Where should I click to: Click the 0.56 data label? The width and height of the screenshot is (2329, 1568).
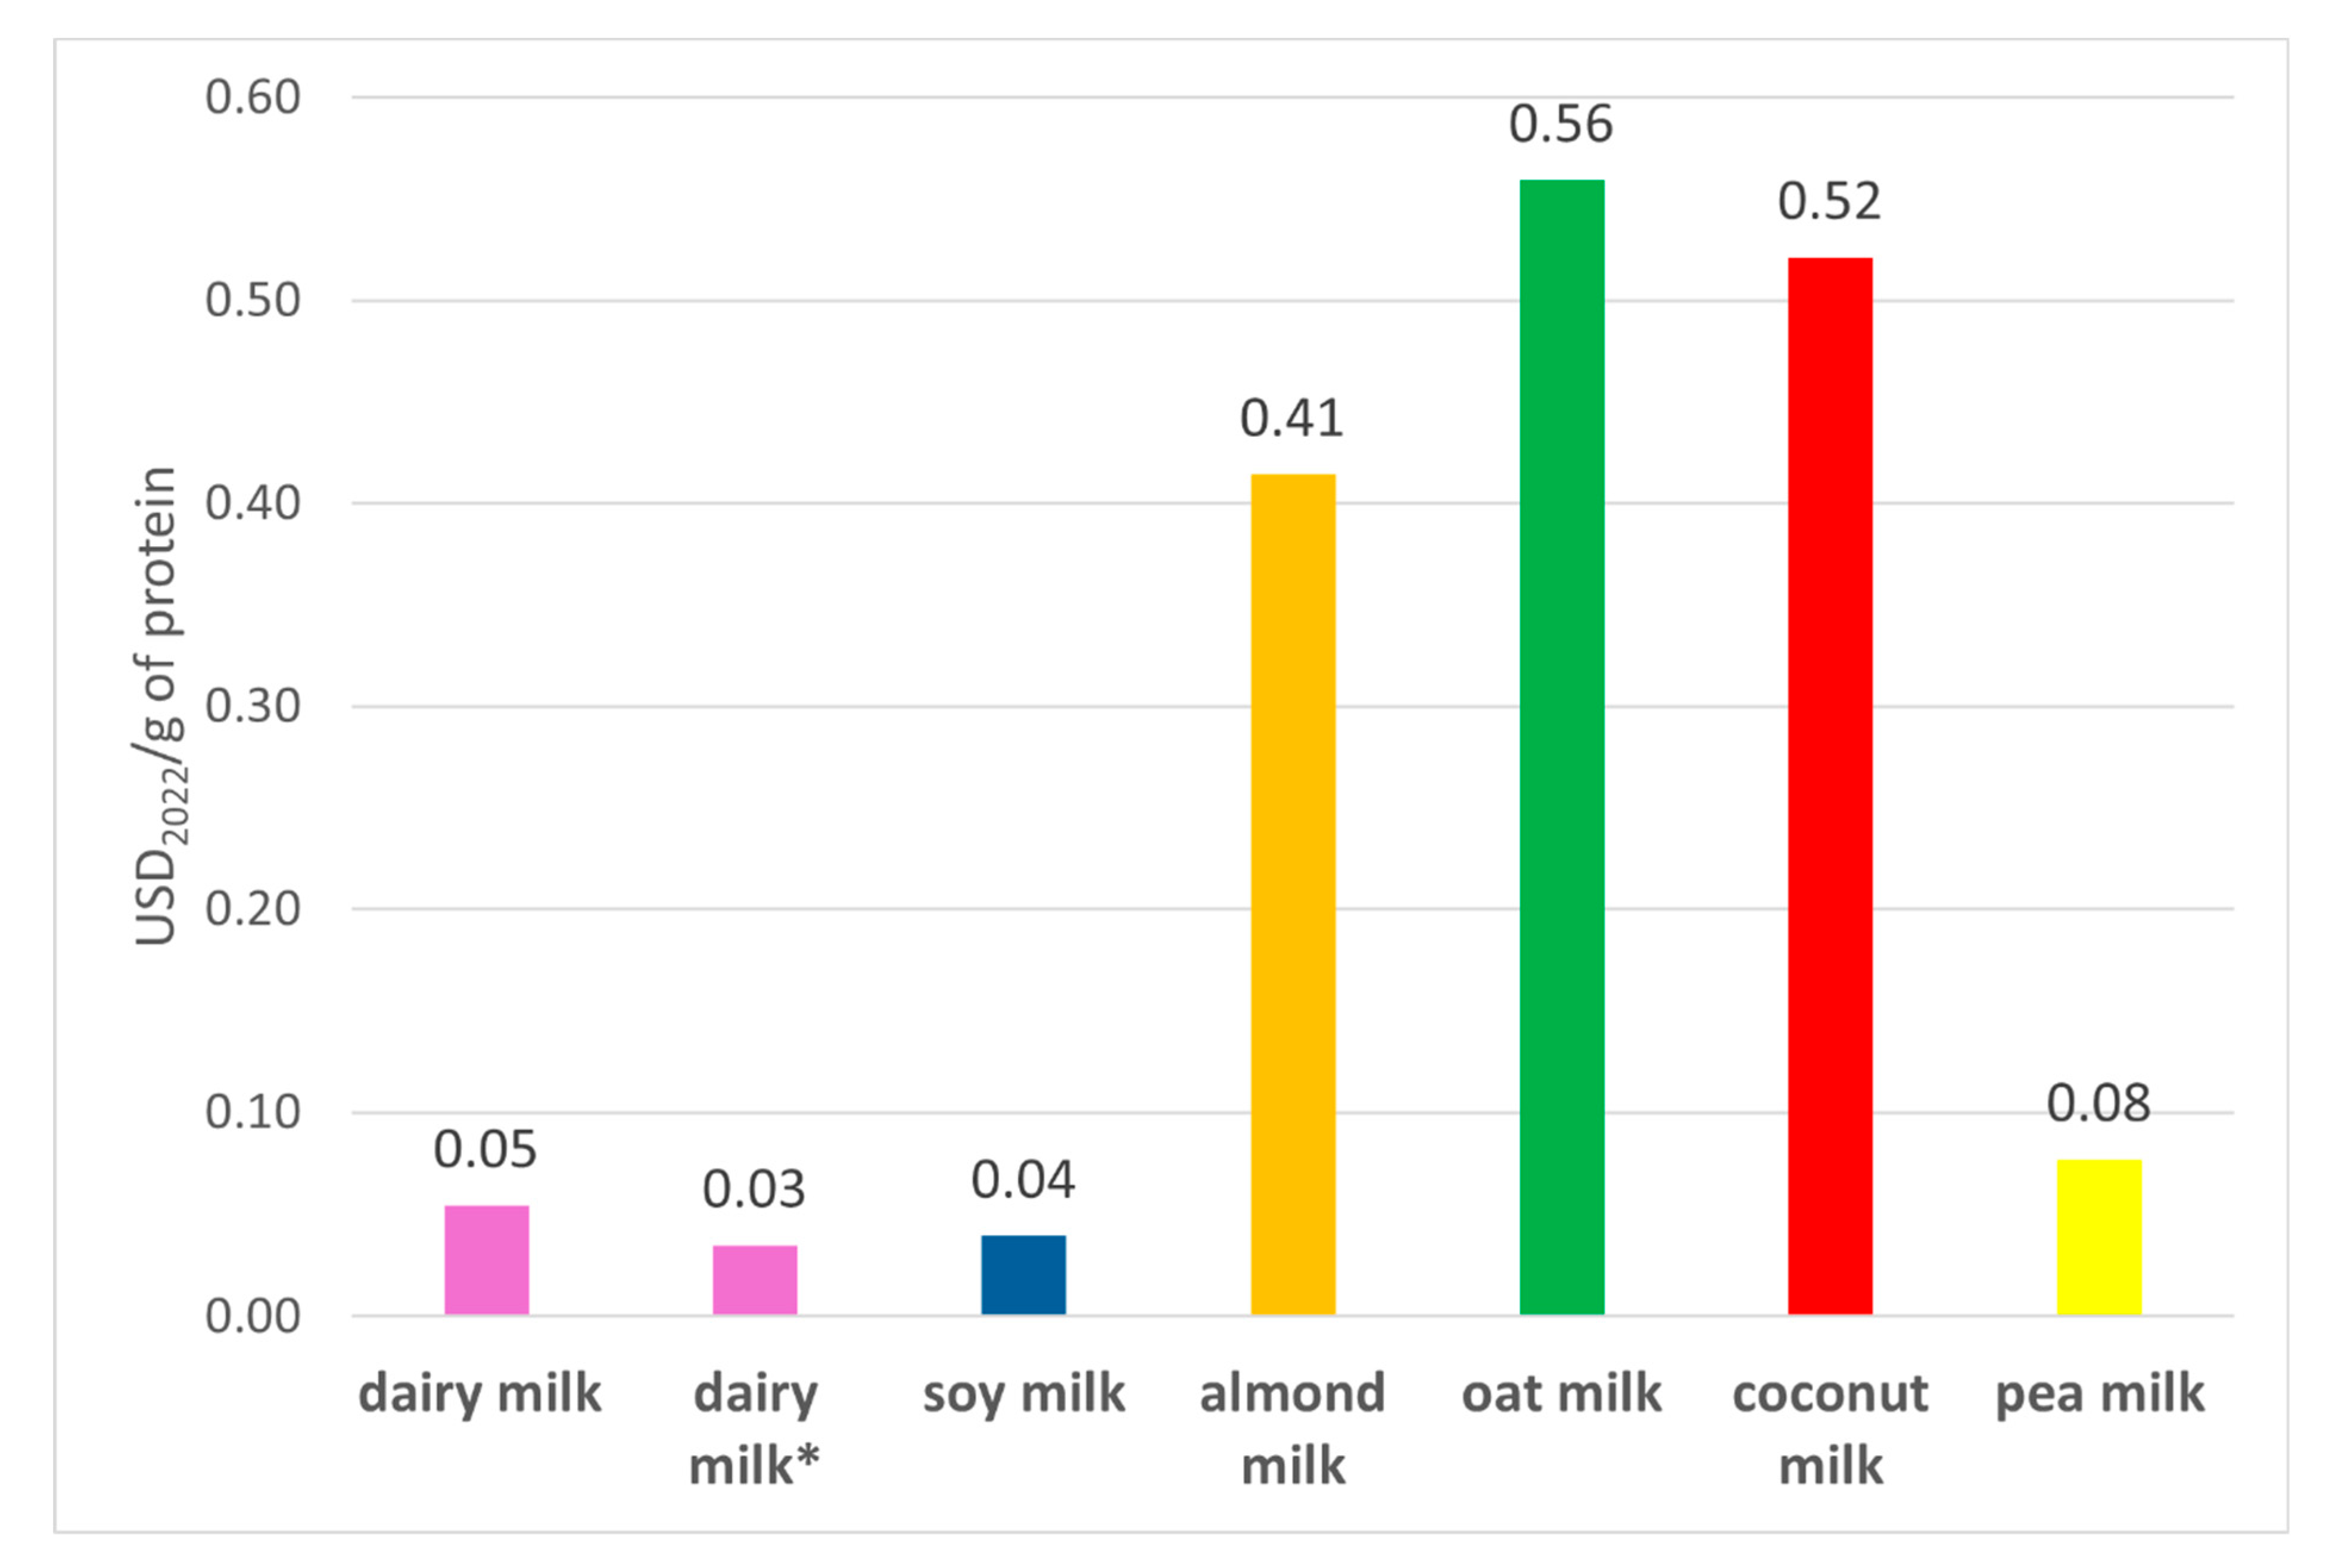point(1561,124)
